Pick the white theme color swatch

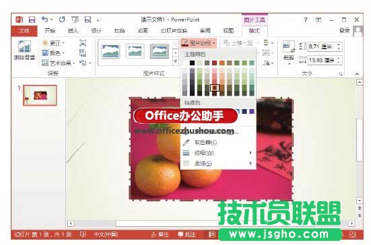184,63
